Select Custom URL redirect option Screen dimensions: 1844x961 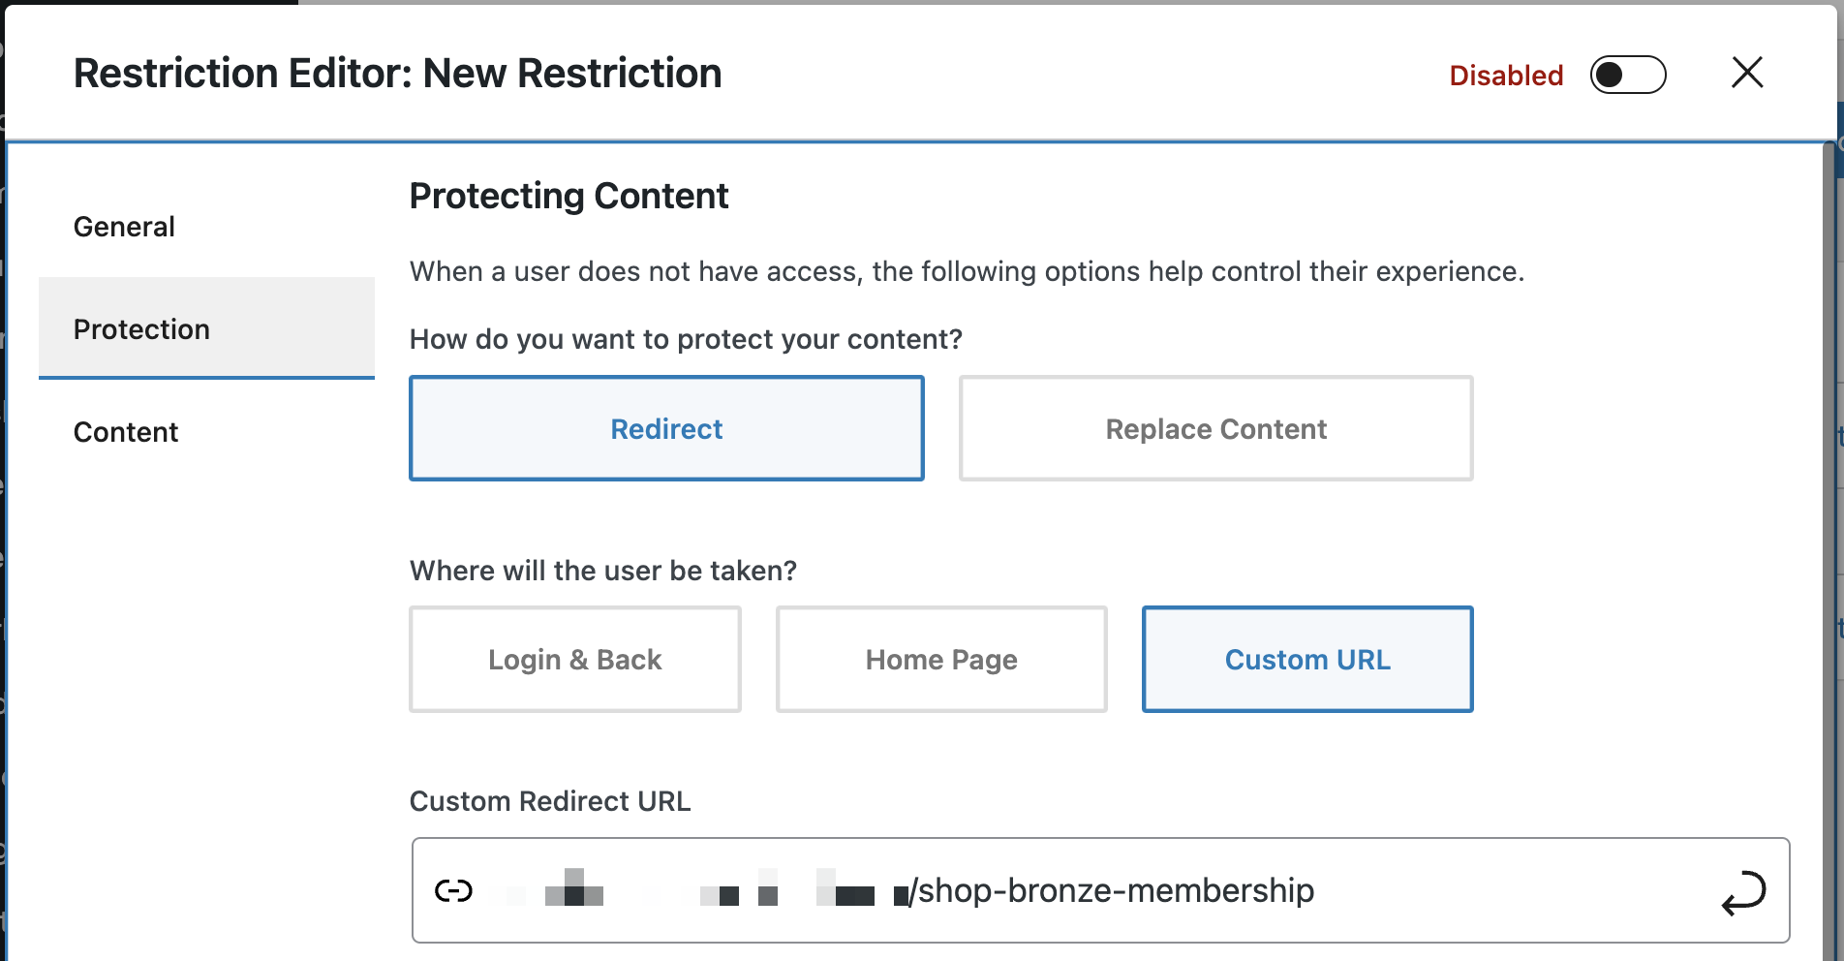pyautogui.click(x=1306, y=660)
